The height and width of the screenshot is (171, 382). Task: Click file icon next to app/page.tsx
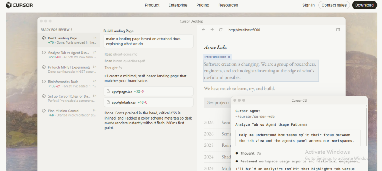click(x=109, y=91)
